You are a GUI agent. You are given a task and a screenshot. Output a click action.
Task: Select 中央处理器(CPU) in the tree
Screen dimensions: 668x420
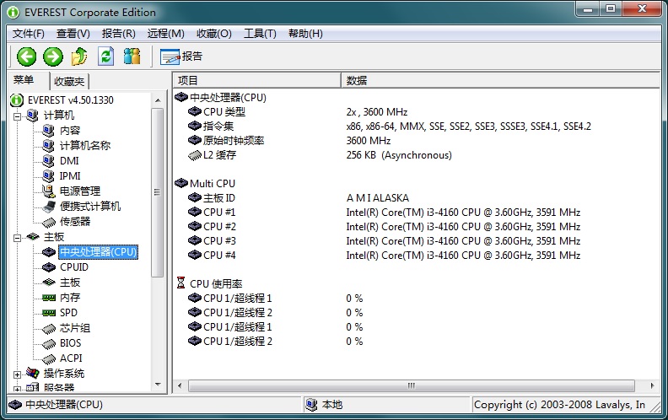(x=99, y=251)
